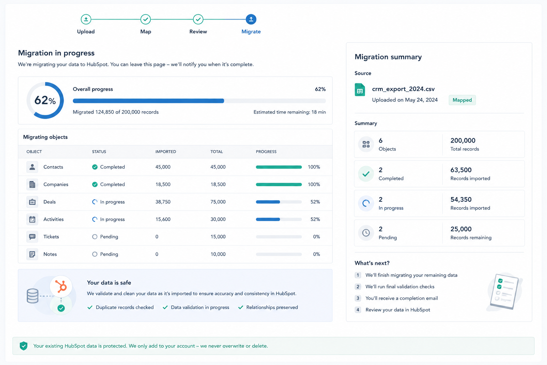Click the Map step label
The width and height of the screenshot is (547, 365).
tap(146, 32)
